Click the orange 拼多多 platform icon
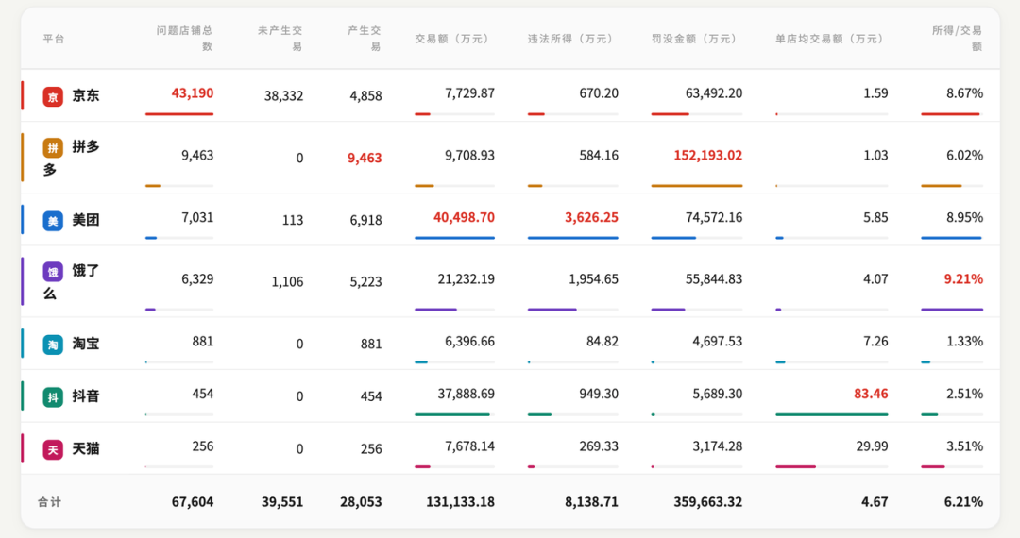 pos(53,148)
